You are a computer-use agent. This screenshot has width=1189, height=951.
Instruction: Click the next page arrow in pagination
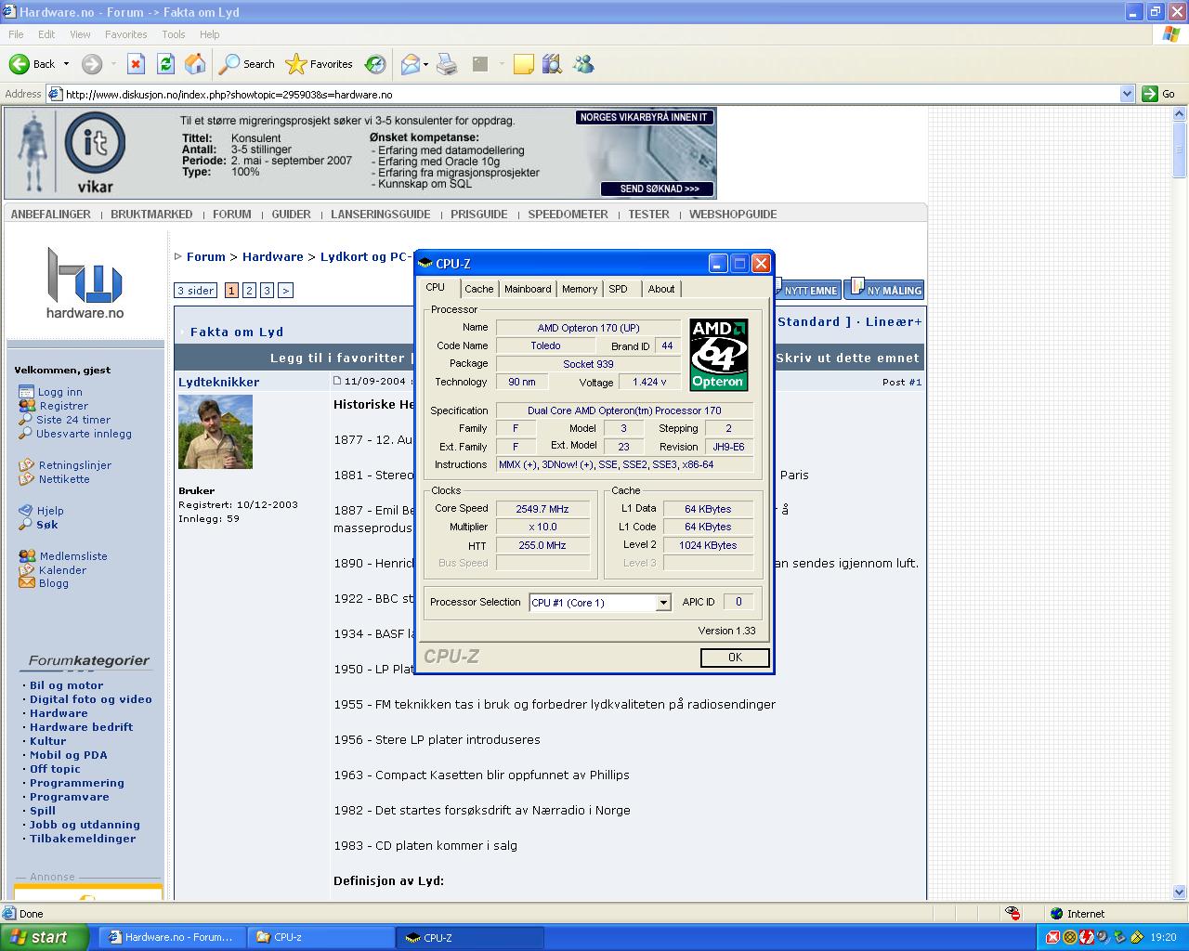[x=285, y=291]
